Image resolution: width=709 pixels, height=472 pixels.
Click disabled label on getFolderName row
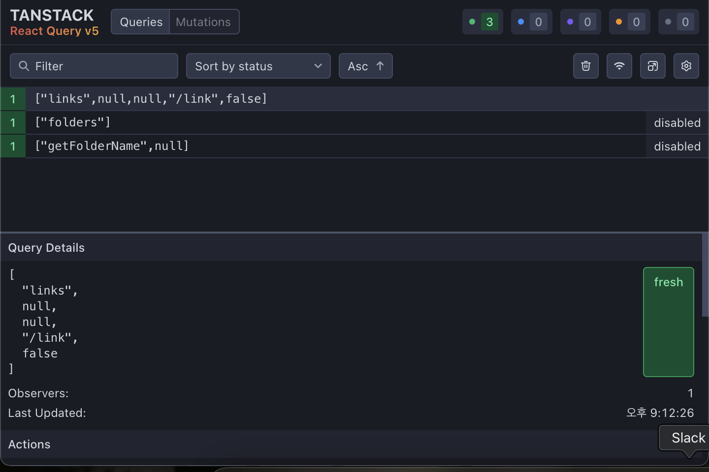(677, 147)
